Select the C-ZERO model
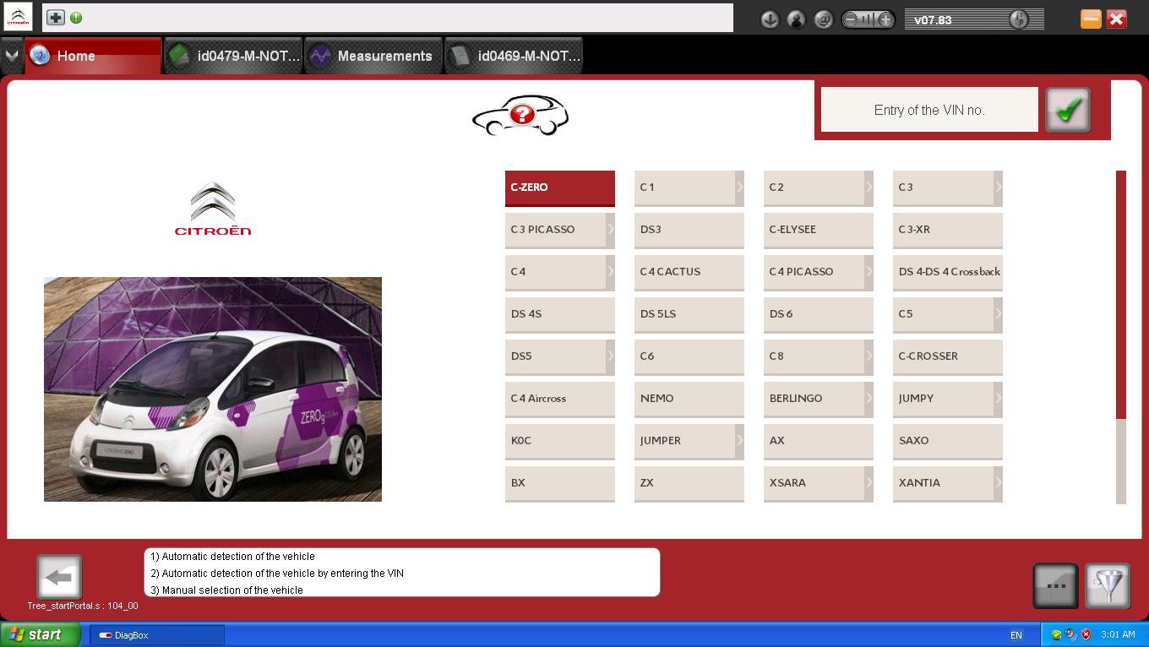 click(560, 188)
